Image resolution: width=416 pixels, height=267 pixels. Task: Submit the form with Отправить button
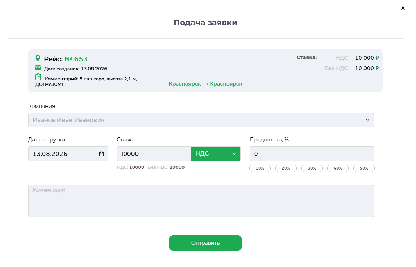coord(205,243)
